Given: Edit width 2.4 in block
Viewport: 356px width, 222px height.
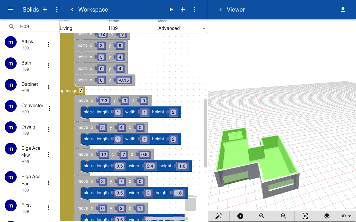Looking at the screenshot, I should click(150, 166).
